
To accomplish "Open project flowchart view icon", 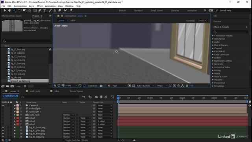I will (50, 49).
